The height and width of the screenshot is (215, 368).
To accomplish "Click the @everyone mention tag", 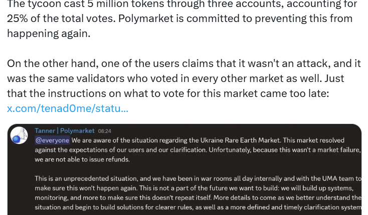I will (x=52, y=140).
